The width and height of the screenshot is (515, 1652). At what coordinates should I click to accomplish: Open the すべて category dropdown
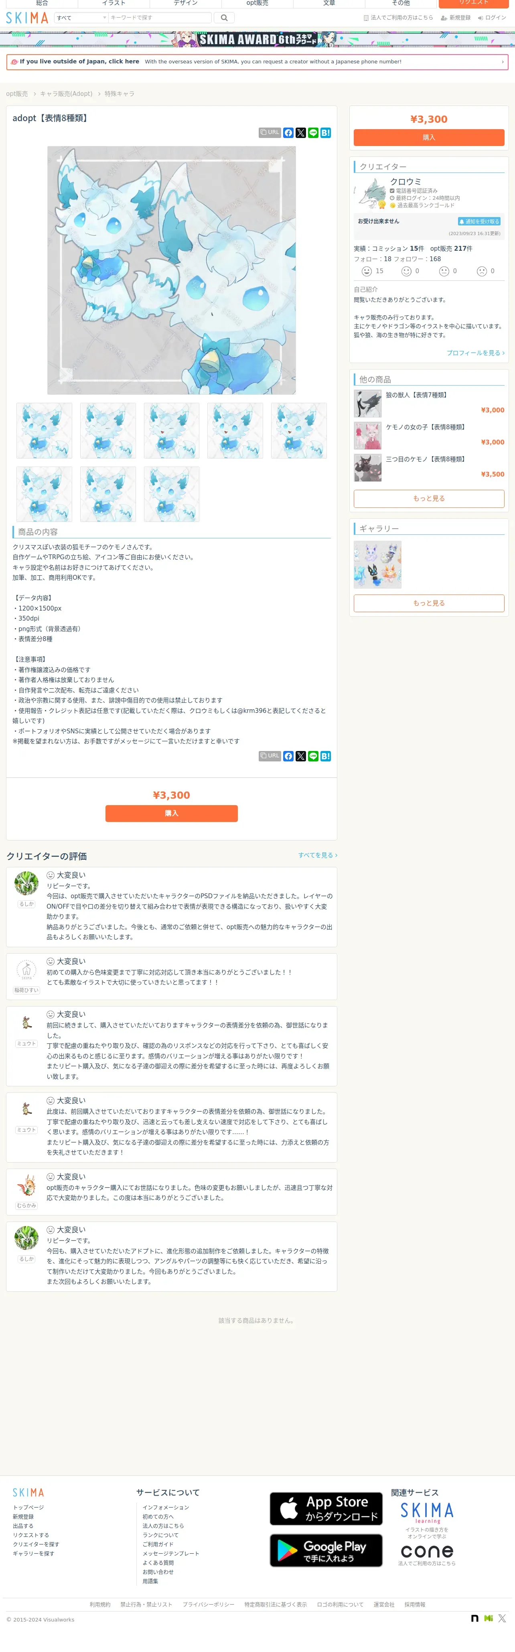point(81,18)
